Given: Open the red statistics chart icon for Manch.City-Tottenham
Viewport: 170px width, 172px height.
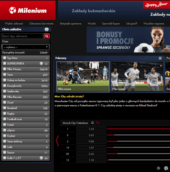Looking at the screenshot, I should click(x=98, y=122).
